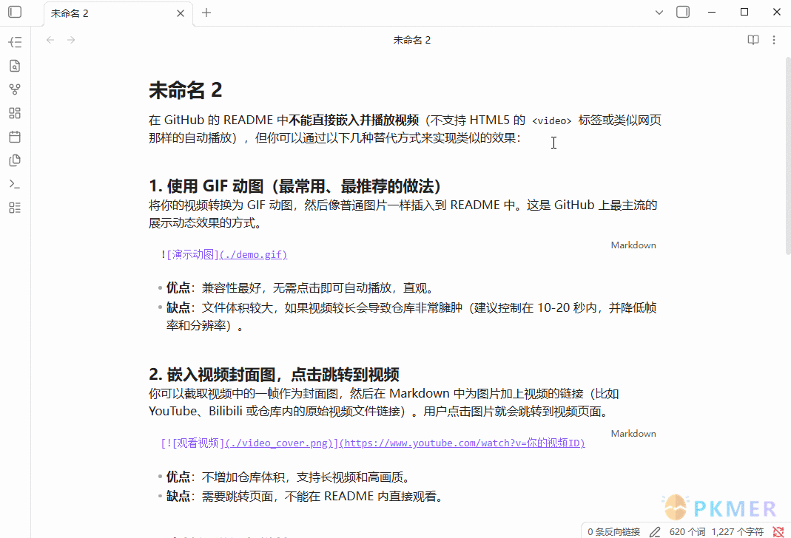Navigate back with the left arrow
The image size is (791, 538).
(50, 40)
